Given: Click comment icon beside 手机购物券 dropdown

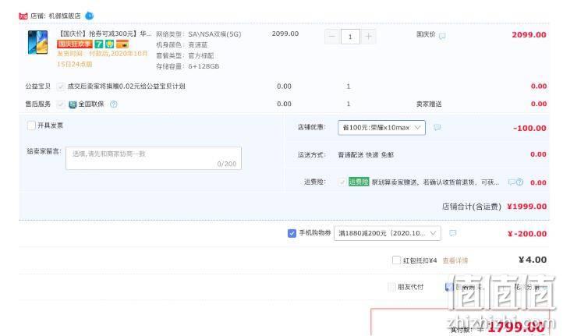Looking at the screenshot, I should click(453, 233).
